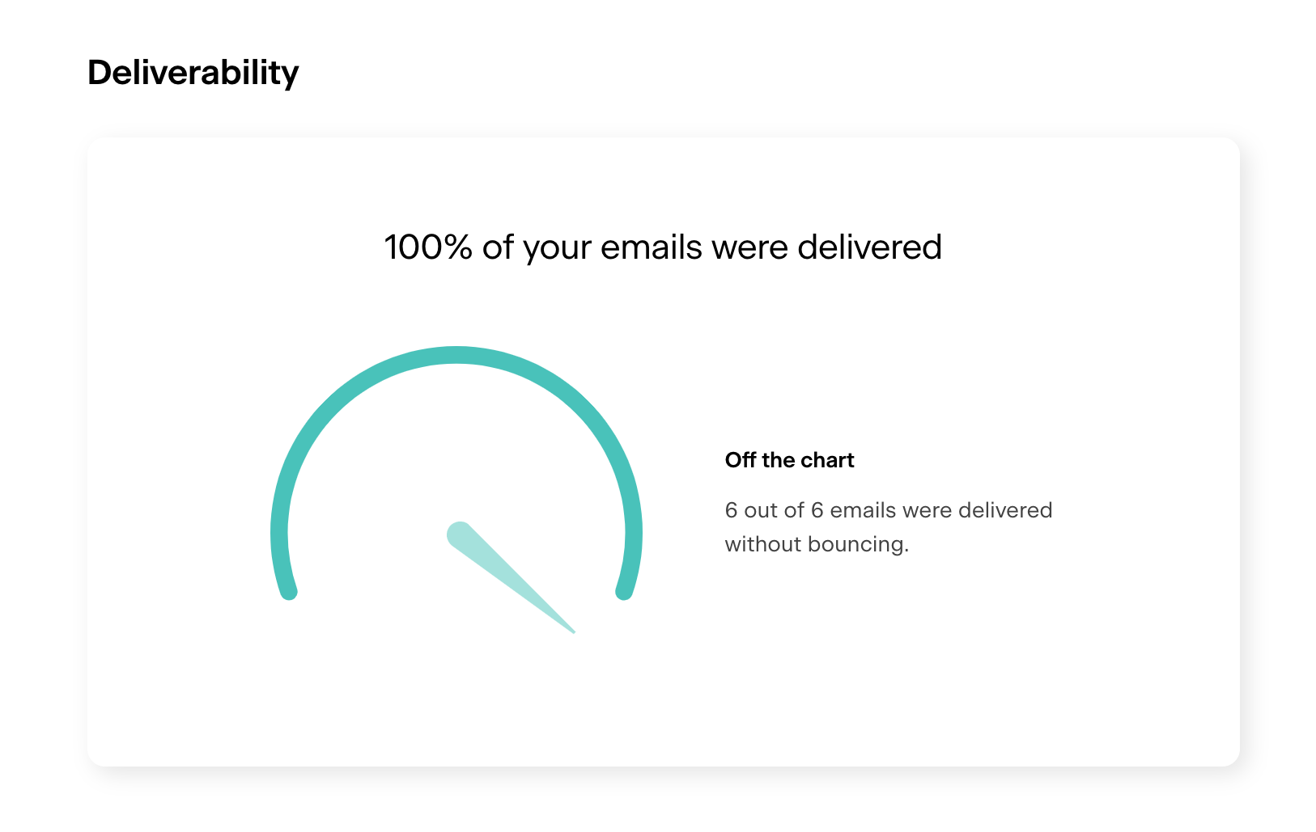Select the '100% of your emails were delivered' headline
The image size is (1316, 832).
pos(663,247)
